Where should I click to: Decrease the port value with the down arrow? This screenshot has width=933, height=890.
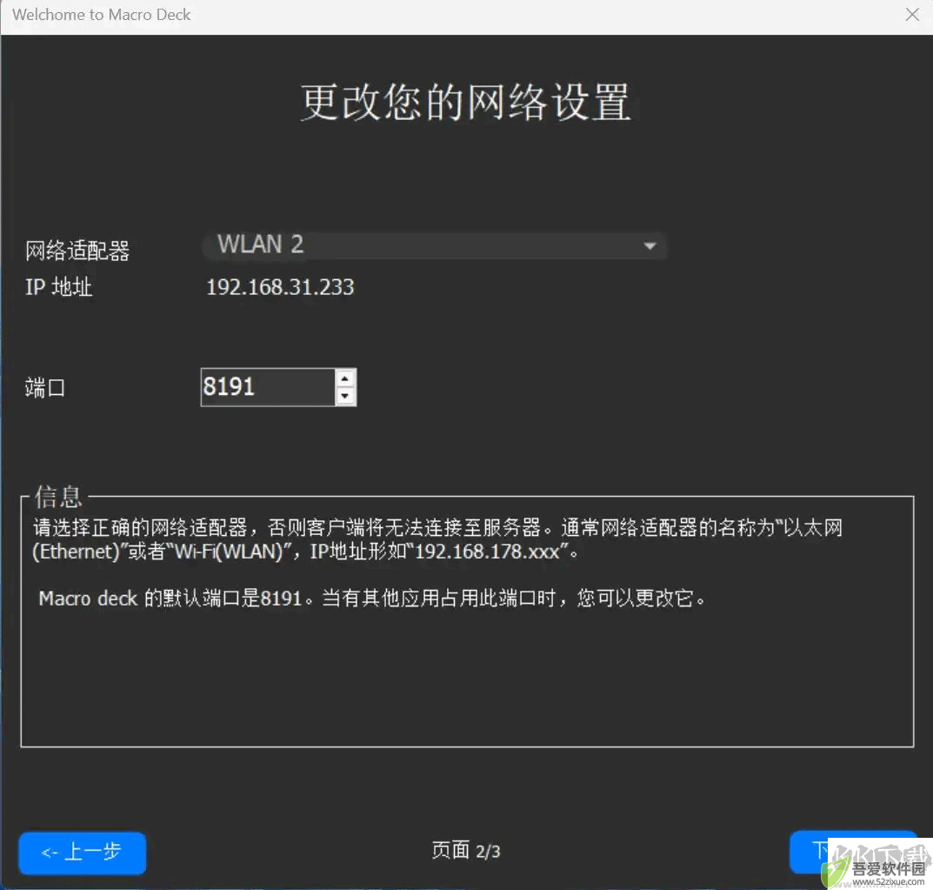coord(345,396)
